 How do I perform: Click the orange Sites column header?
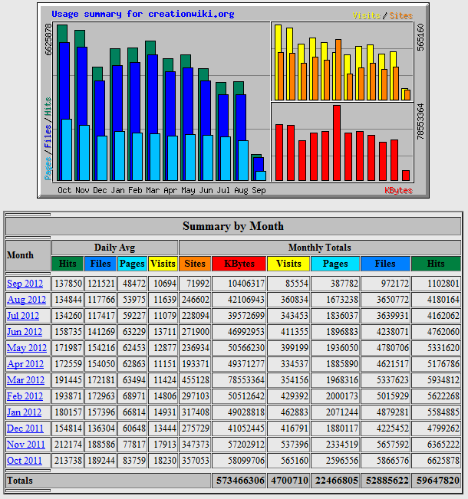[x=195, y=264]
